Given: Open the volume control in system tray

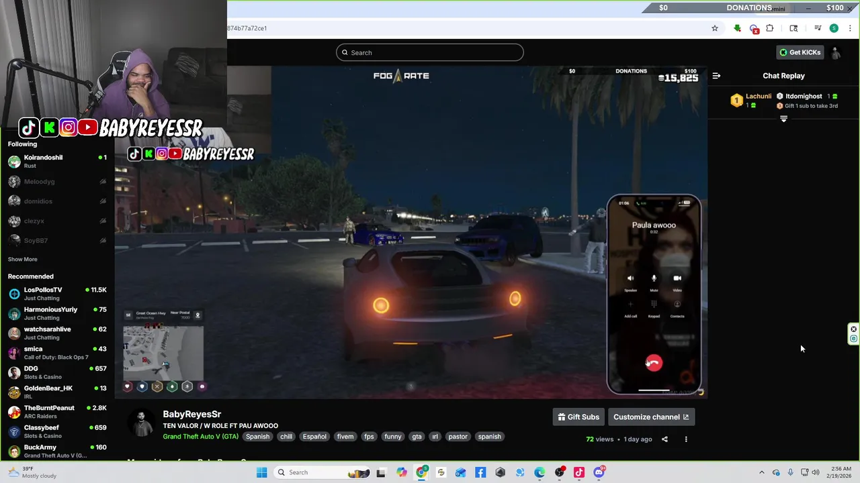Looking at the screenshot, I should tap(816, 472).
